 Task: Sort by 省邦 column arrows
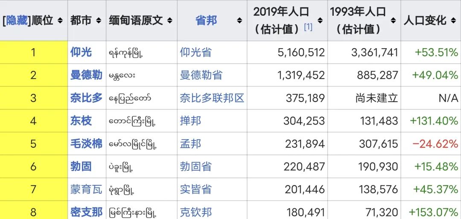click(239, 20)
